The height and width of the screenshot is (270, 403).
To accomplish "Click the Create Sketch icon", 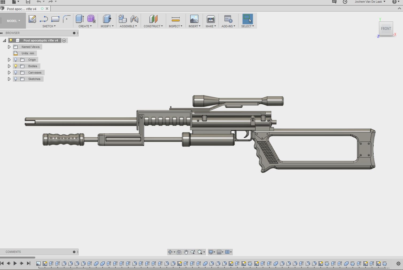I will coord(32,19).
